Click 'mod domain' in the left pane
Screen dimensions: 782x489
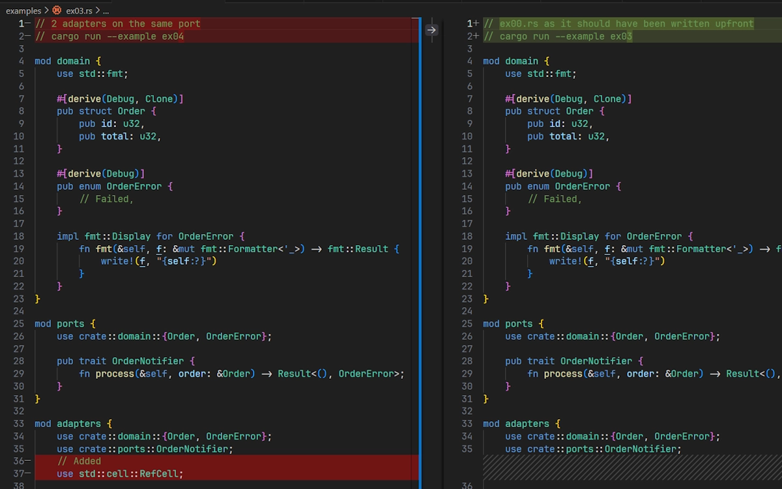pos(68,61)
